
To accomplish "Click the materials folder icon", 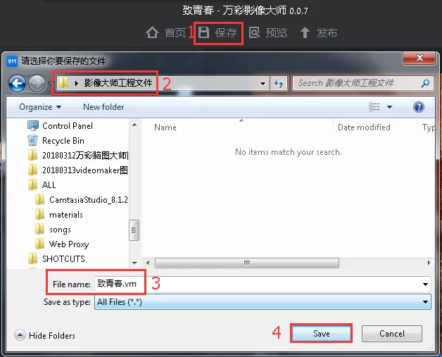I will coord(39,214).
